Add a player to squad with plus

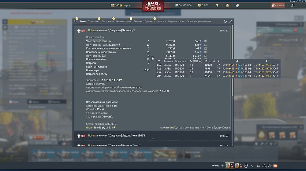(222, 166)
